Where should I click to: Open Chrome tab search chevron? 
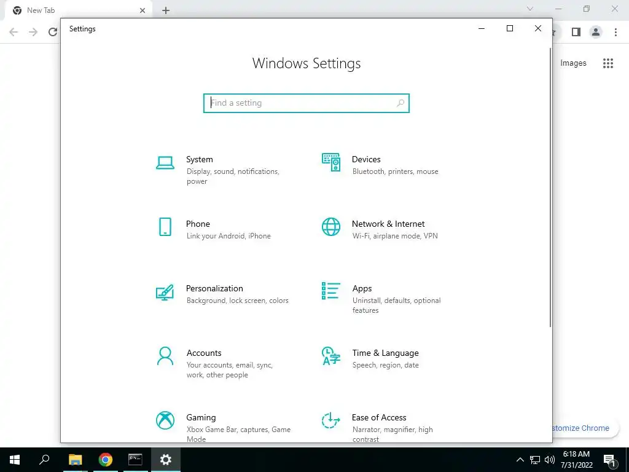coord(530,9)
